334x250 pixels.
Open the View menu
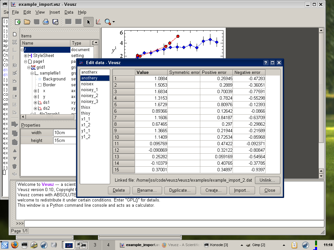40,12
